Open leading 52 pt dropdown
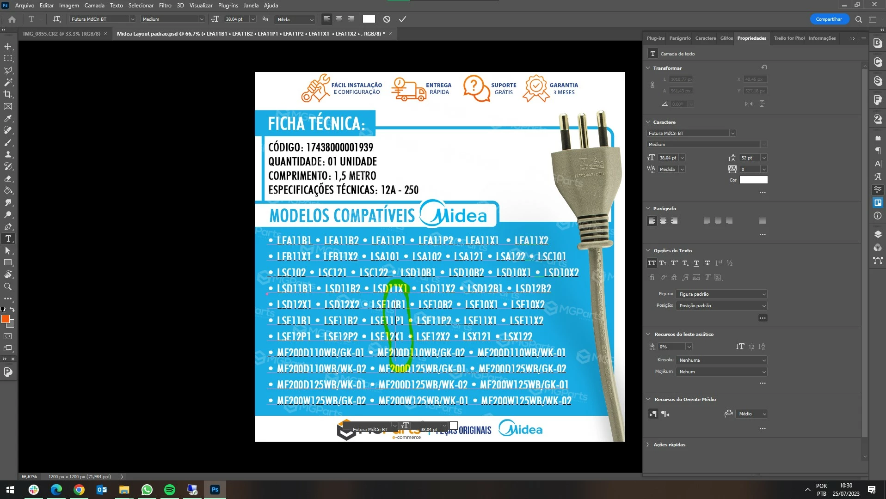 coord(764,158)
